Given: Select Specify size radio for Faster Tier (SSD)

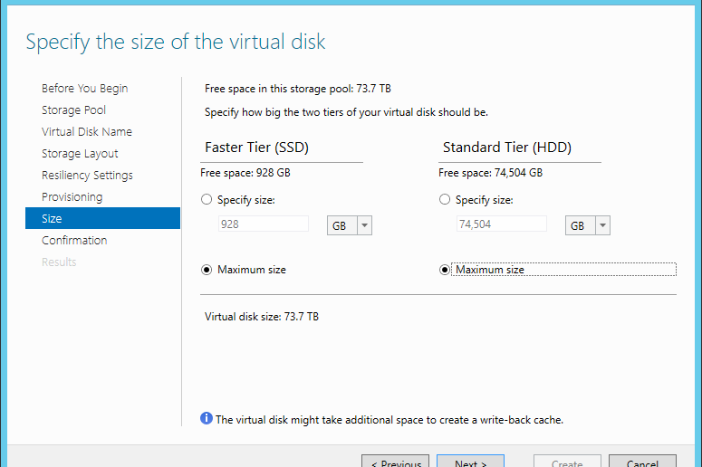Looking at the screenshot, I should coord(207,199).
